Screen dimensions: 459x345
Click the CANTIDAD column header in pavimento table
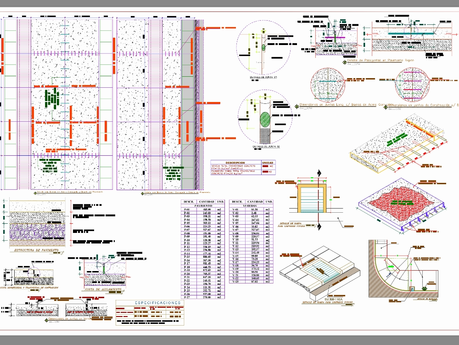click(x=206, y=202)
